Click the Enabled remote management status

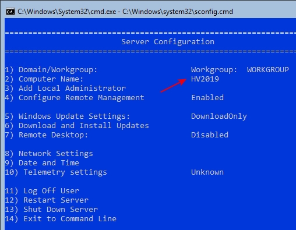(207, 98)
